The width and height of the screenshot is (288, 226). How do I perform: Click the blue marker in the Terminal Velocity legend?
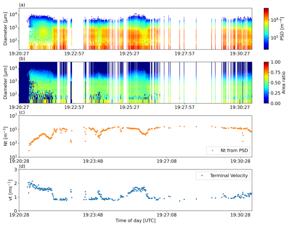pos(202,175)
